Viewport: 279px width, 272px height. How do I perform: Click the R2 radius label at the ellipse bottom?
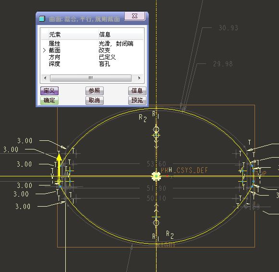coord(170,235)
